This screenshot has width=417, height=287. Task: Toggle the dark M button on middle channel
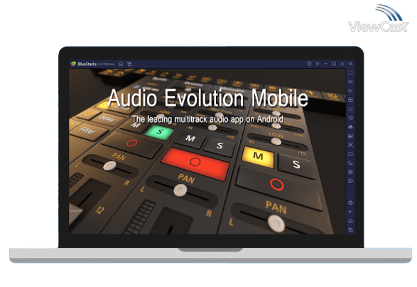click(x=190, y=139)
